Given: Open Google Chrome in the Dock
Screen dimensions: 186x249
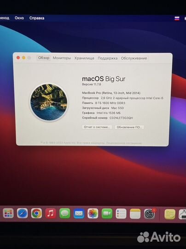Looking at the screenshot, I should (x=36, y=213).
